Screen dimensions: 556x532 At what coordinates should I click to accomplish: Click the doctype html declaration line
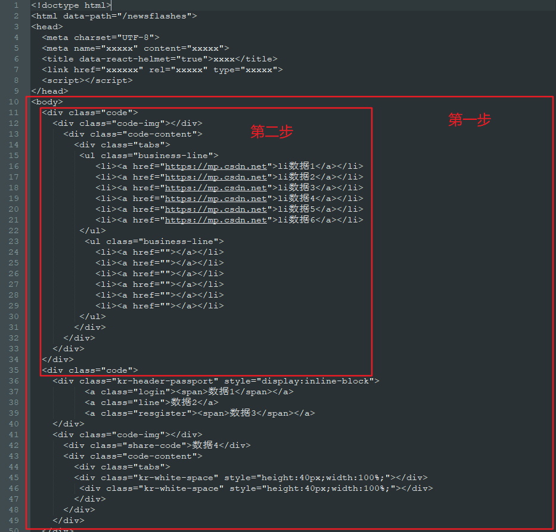tap(71, 5)
